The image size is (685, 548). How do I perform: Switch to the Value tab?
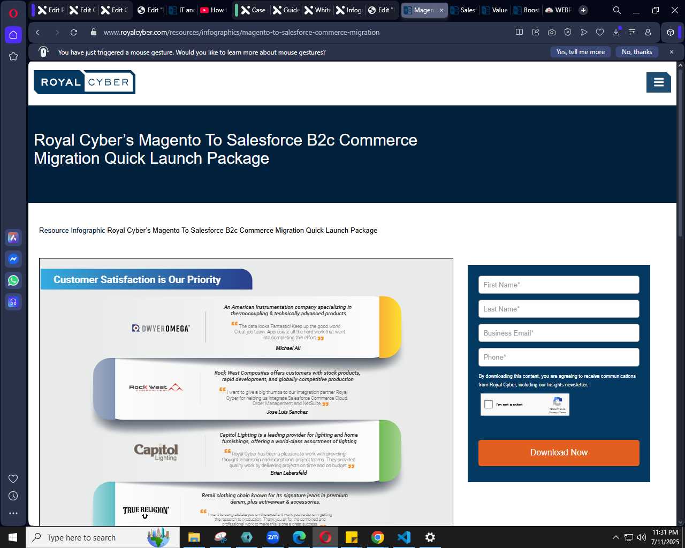pos(495,10)
